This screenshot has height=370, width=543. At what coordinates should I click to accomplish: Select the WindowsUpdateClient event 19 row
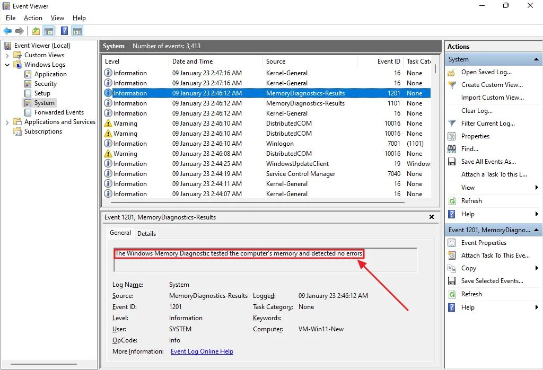[x=266, y=164]
